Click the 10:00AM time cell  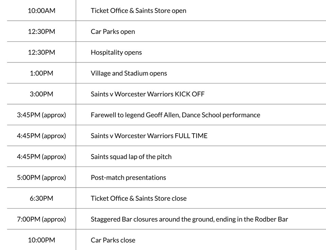pos(41,11)
